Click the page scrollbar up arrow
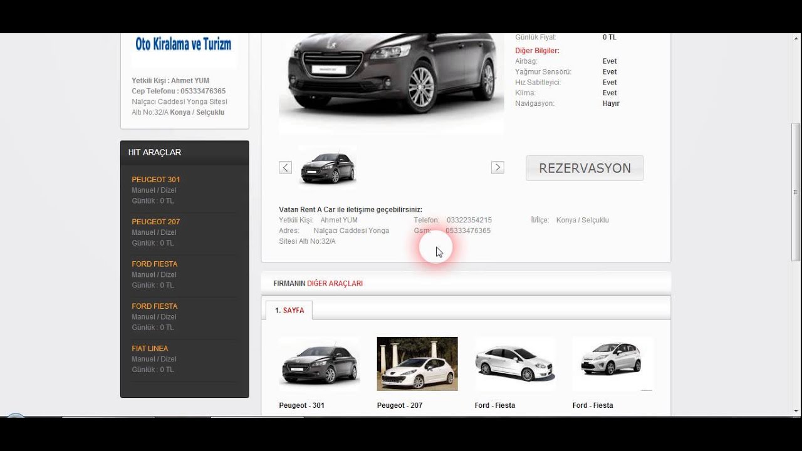Image resolution: width=802 pixels, height=451 pixels. click(x=796, y=39)
